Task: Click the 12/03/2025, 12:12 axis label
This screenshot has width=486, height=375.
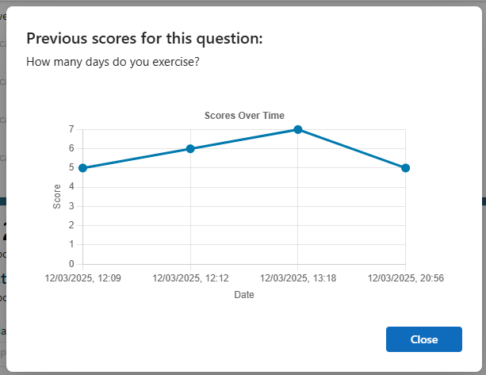Action: 190,278
